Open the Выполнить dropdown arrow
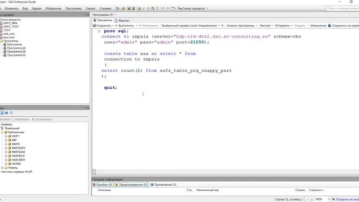 (x=137, y=26)
